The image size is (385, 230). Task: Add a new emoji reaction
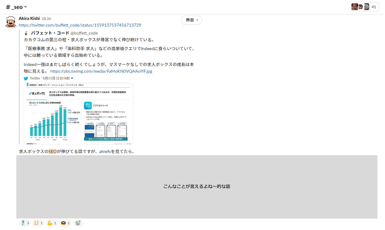(x=78, y=223)
